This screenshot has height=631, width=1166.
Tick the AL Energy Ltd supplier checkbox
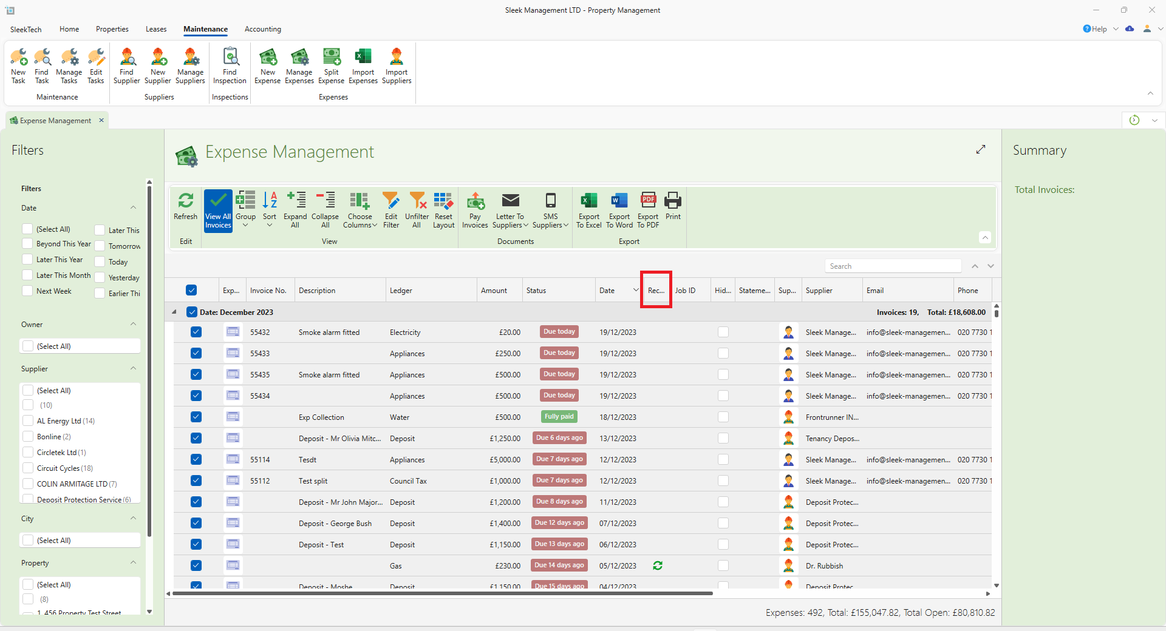coord(28,421)
